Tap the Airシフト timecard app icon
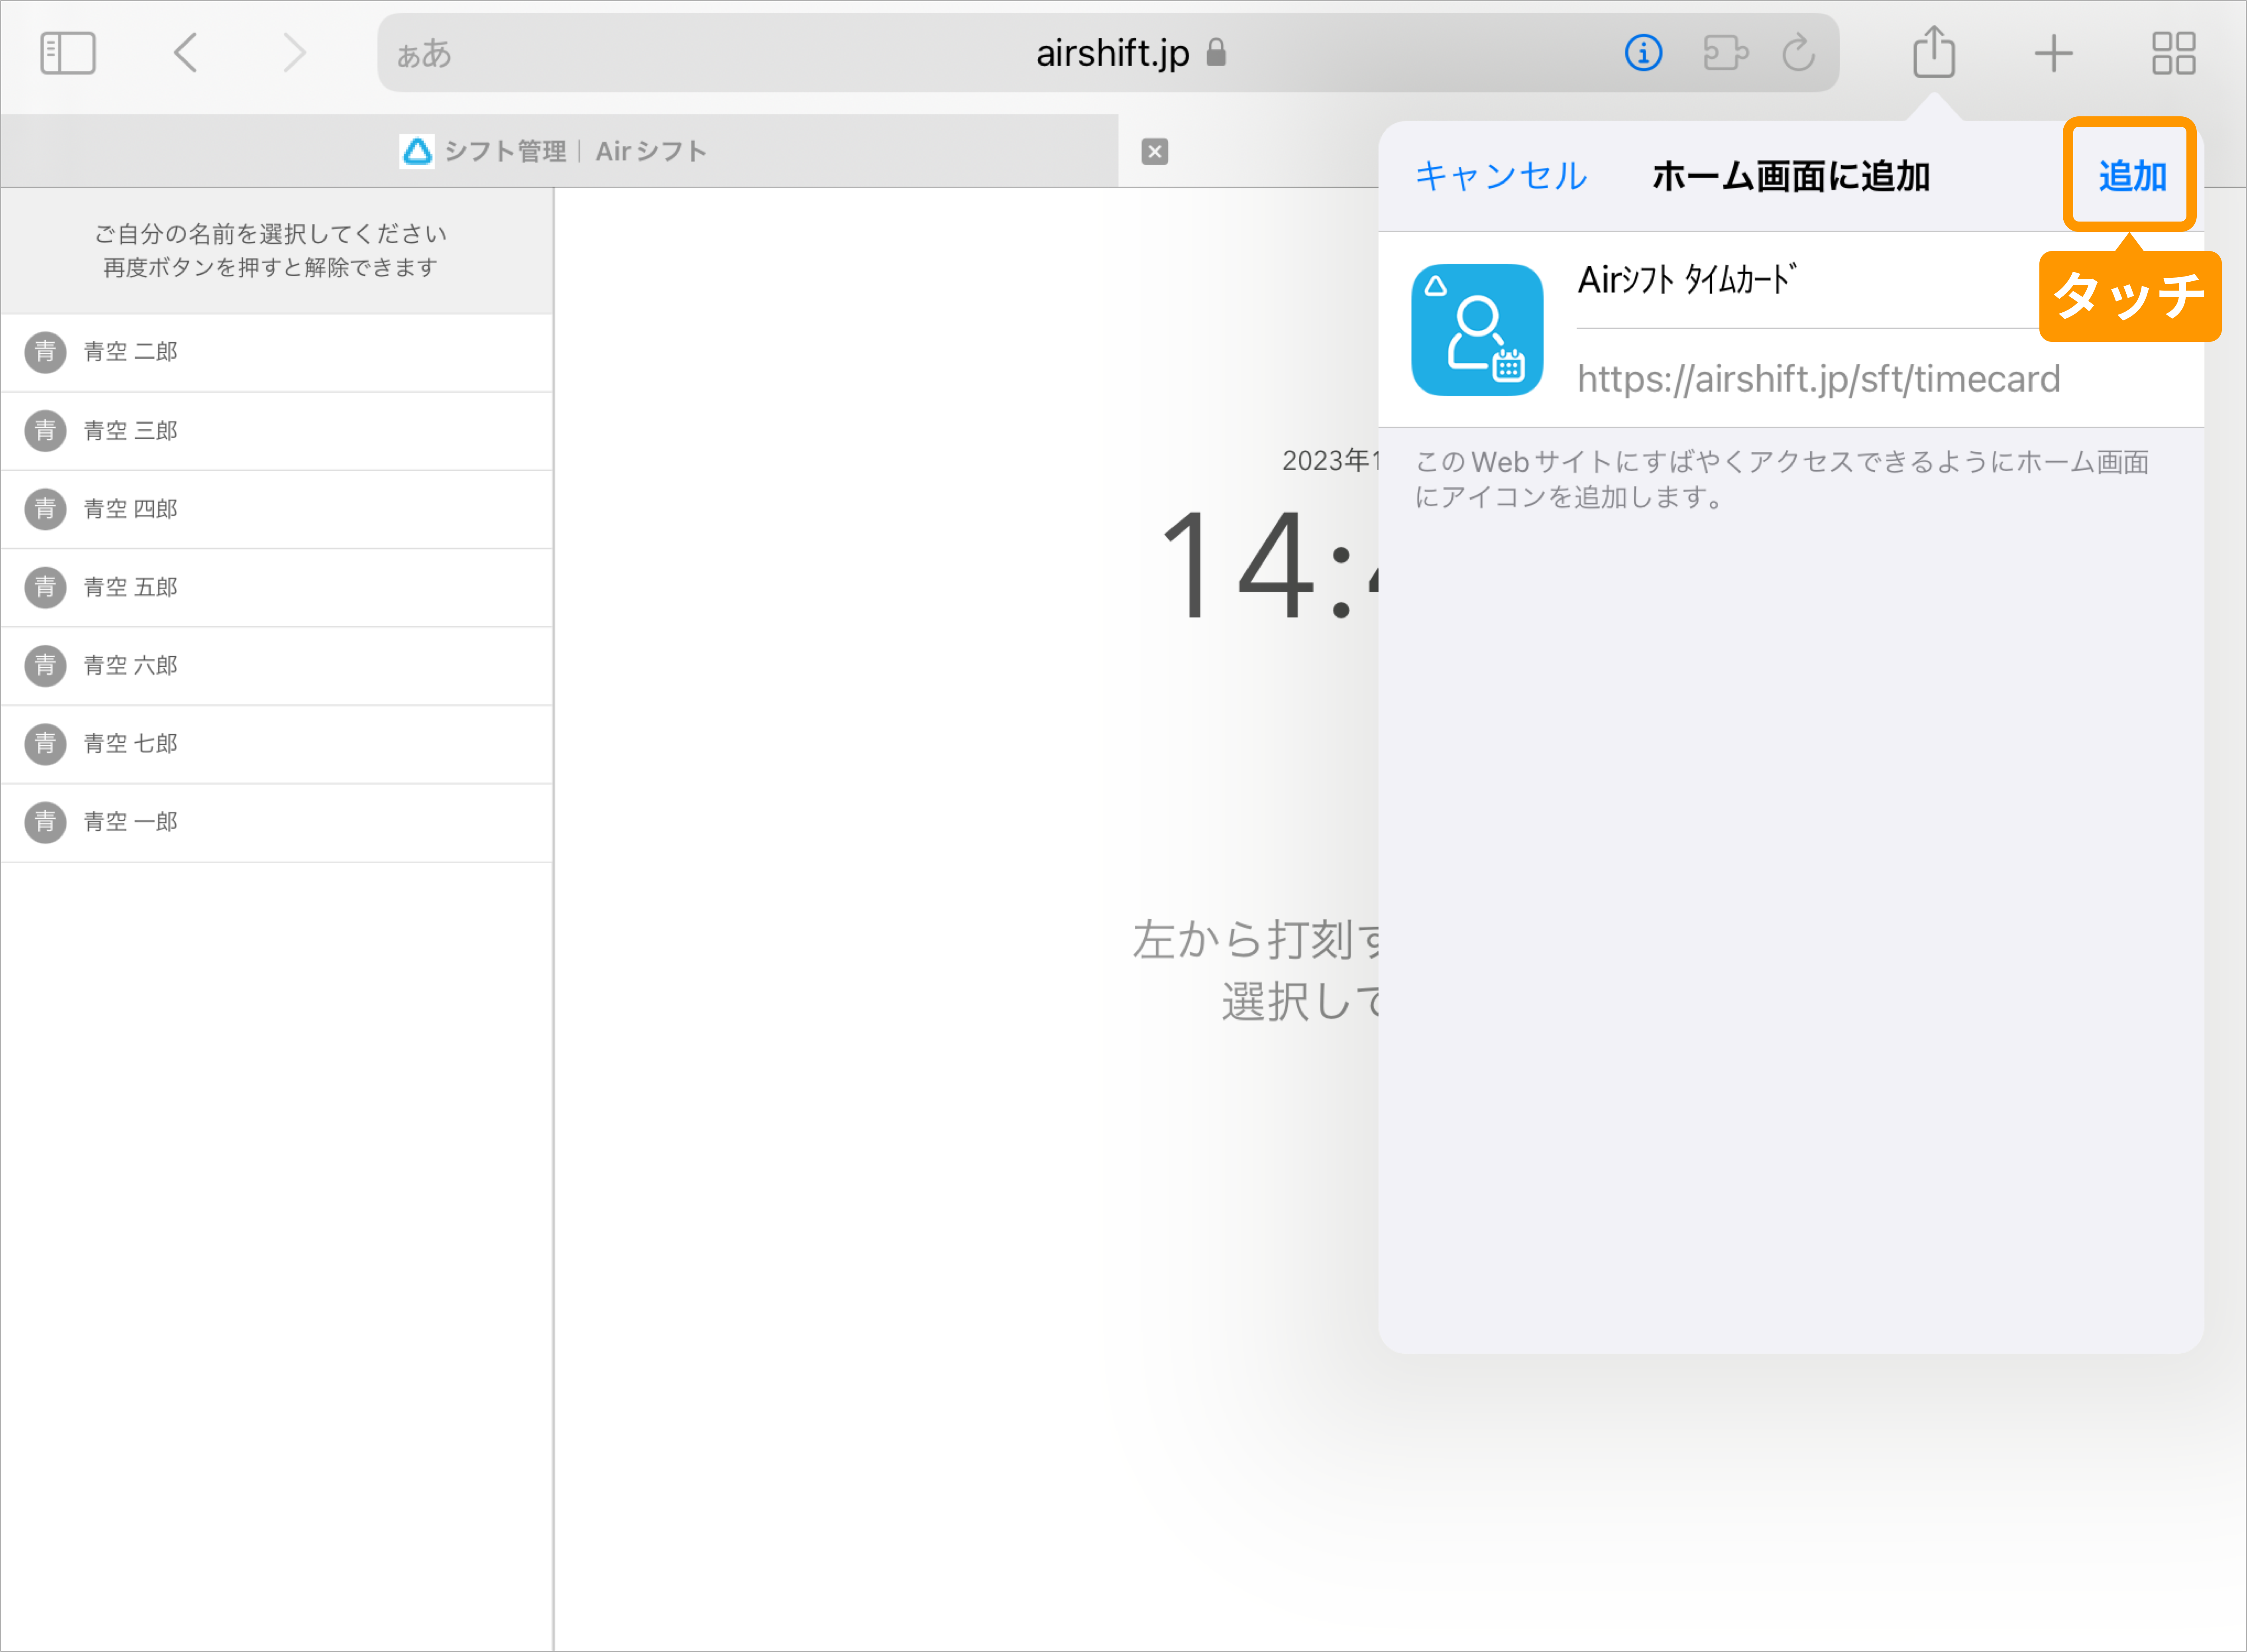 (1477, 330)
